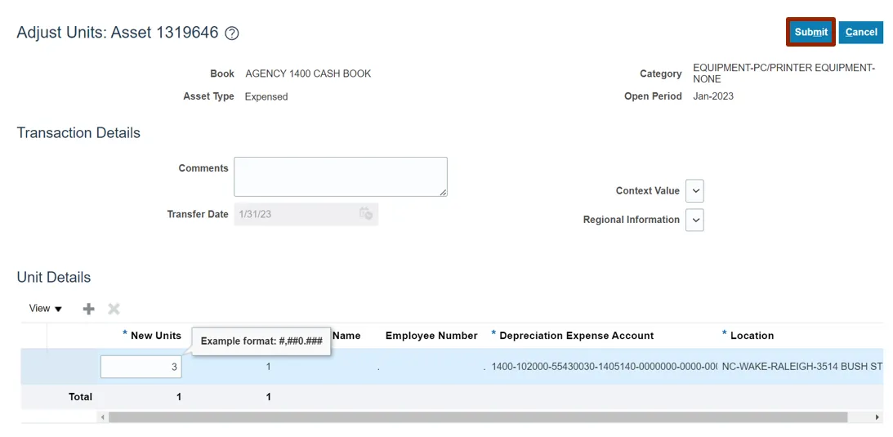Click the Unit Details section heading
The width and height of the screenshot is (893, 437).
pyautogui.click(x=54, y=278)
